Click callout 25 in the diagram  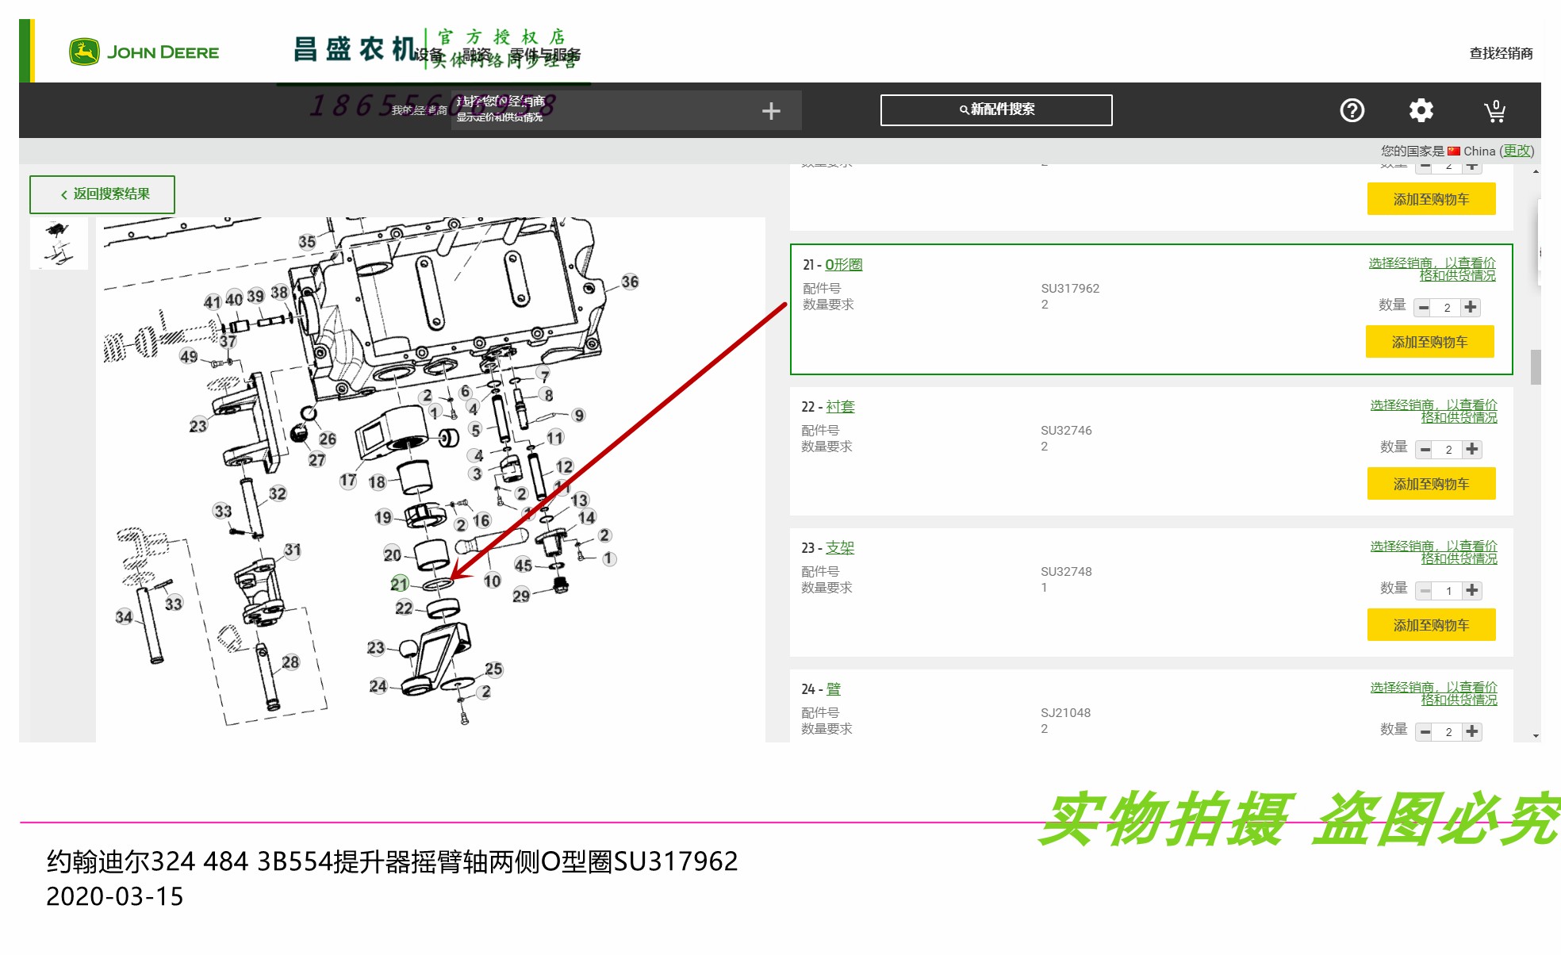pos(493,669)
